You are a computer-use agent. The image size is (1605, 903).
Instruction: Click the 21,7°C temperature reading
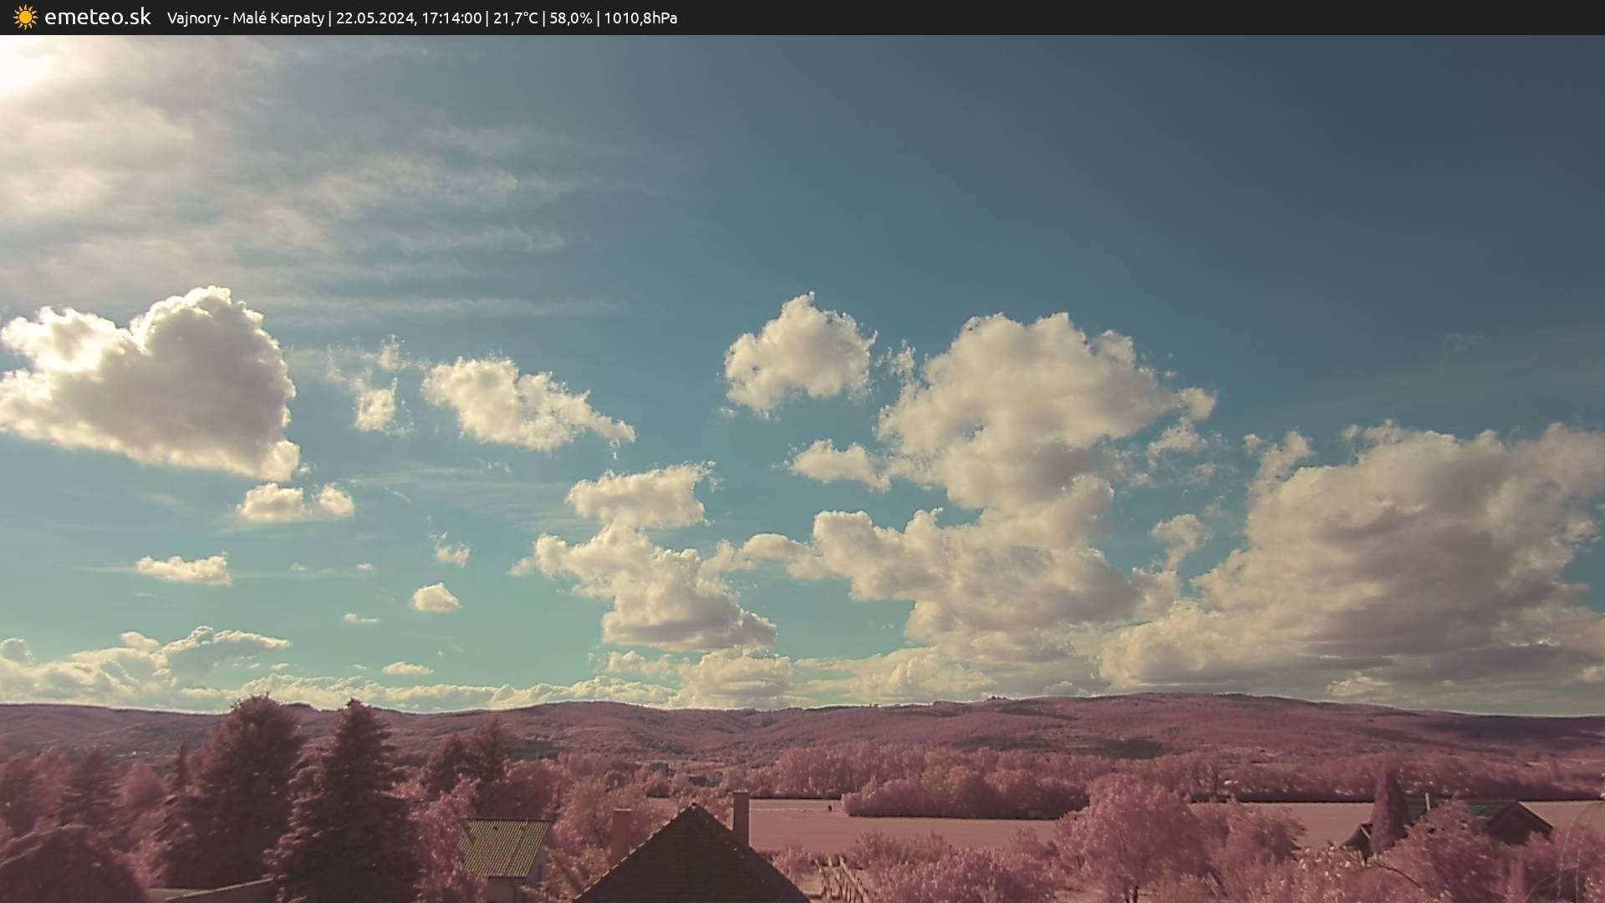515,18
